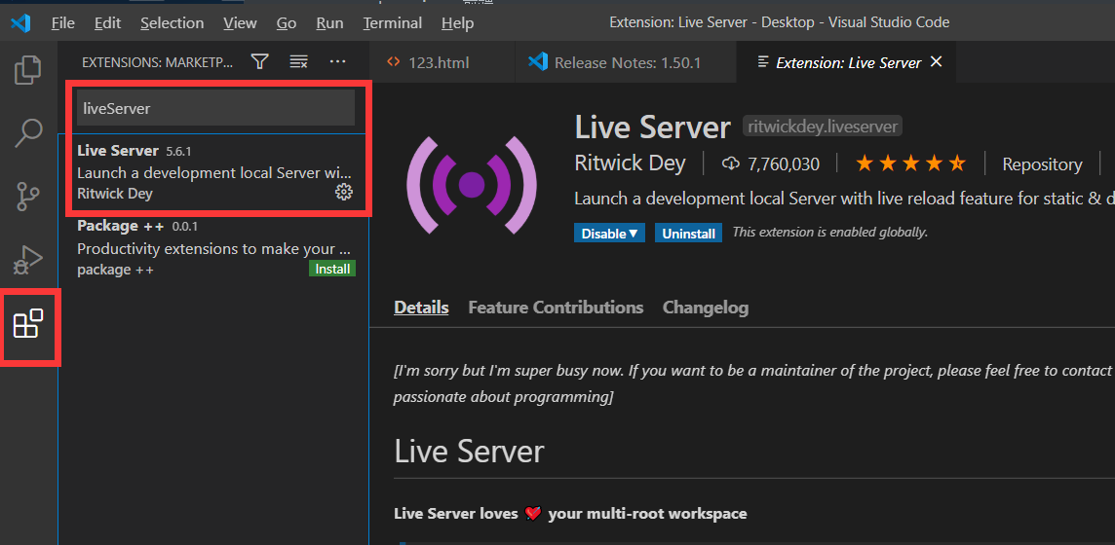Open the Selection menu
Screen dimensions: 1115x545
pyautogui.click(x=173, y=22)
